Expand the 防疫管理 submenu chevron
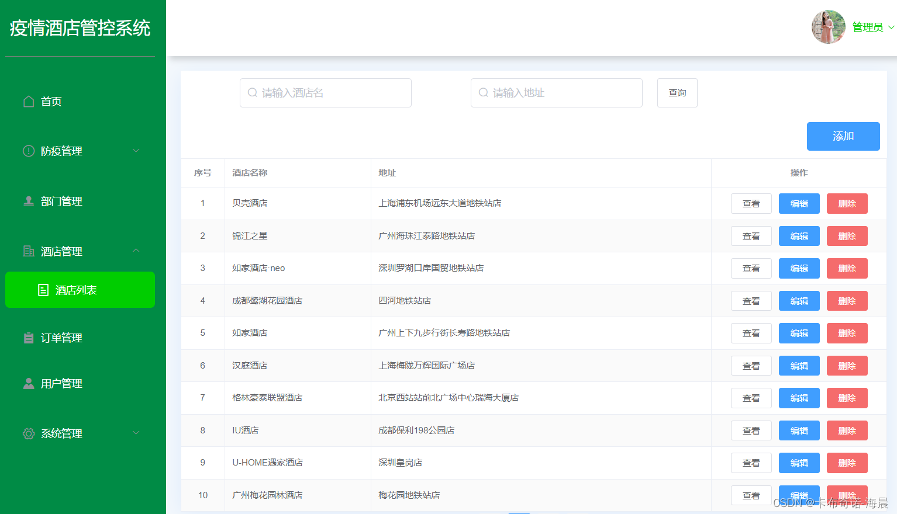Image resolution: width=897 pixels, height=514 pixels. click(136, 151)
